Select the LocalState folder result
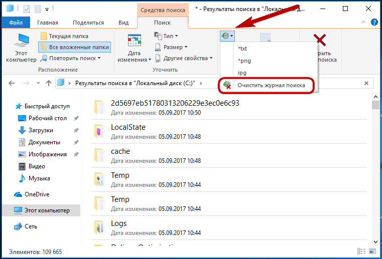382x259 pixels. (229, 132)
